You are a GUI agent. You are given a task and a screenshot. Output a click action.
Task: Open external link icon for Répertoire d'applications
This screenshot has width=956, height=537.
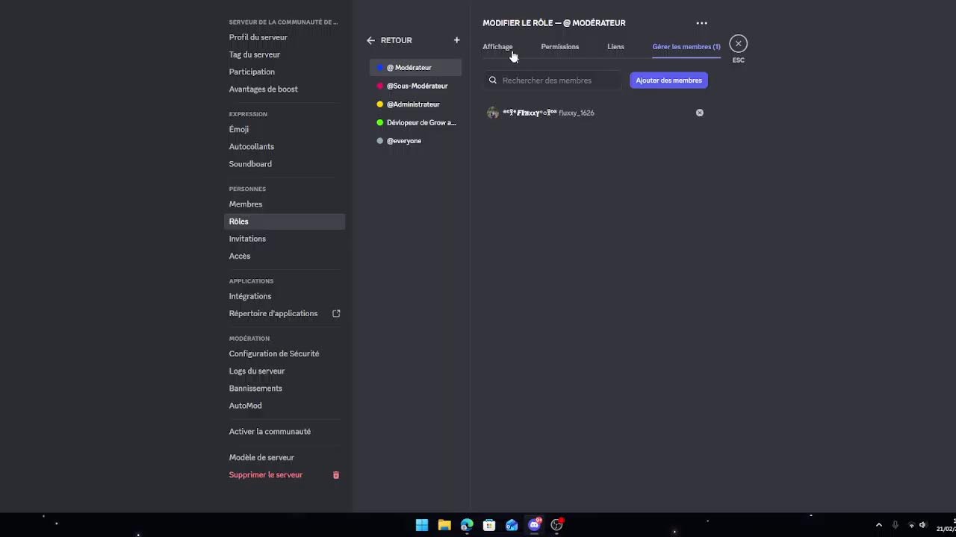tap(336, 313)
